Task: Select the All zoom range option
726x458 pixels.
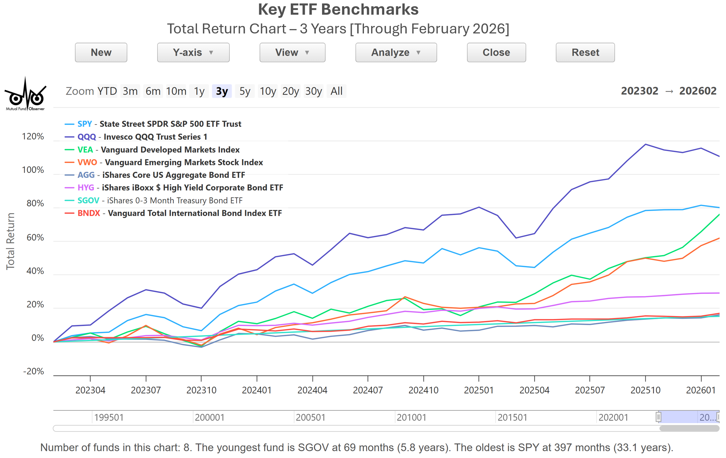Action: pyautogui.click(x=336, y=91)
